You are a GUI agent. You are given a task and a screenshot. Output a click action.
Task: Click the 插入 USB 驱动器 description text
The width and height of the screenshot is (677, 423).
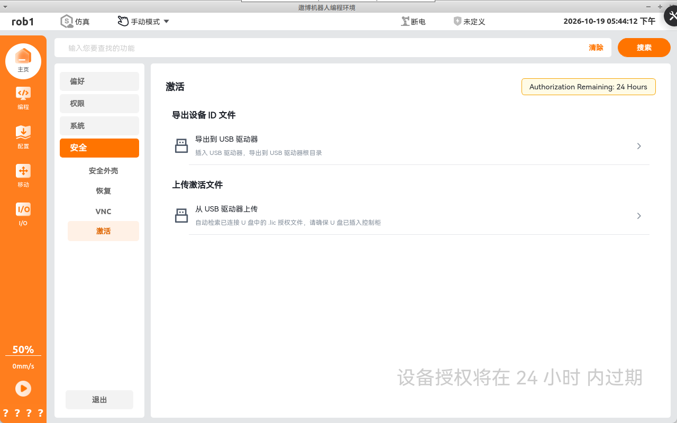[259, 153]
